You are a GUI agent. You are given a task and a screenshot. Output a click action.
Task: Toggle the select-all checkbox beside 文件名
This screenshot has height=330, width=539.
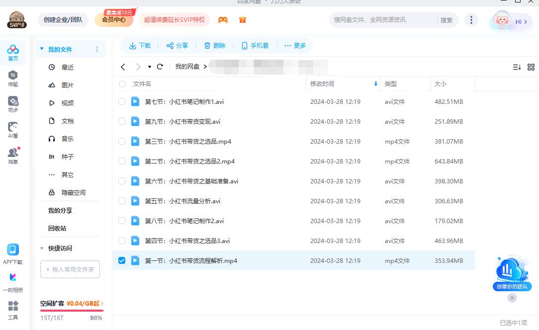122,84
